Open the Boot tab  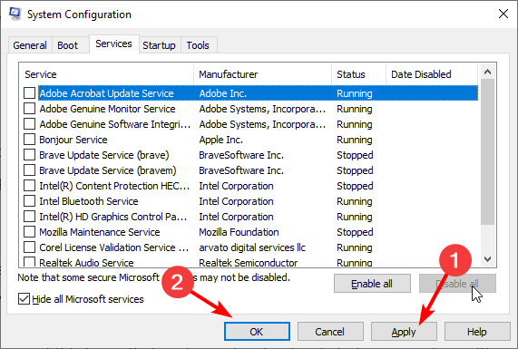coord(68,45)
